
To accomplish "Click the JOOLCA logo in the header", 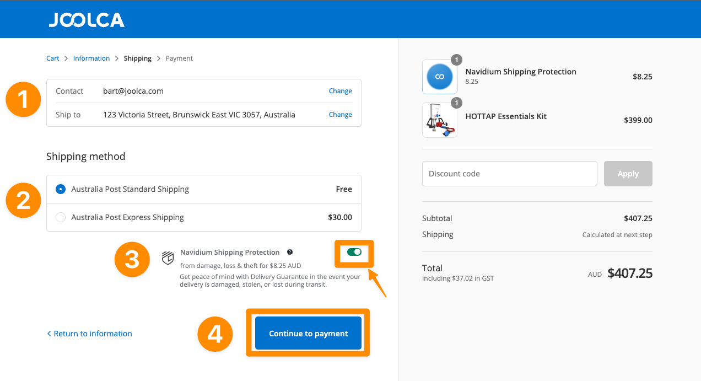I will pyautogui.click(x=87, y=20).
